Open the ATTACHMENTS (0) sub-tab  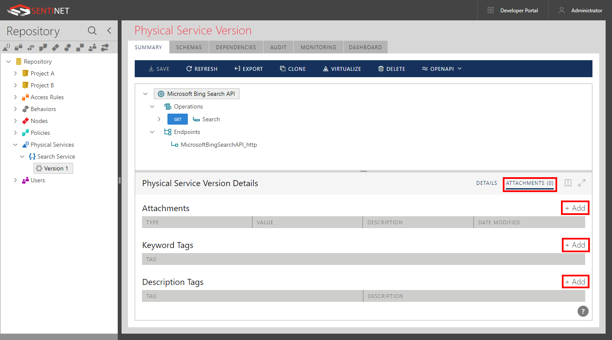coord(530,183)
